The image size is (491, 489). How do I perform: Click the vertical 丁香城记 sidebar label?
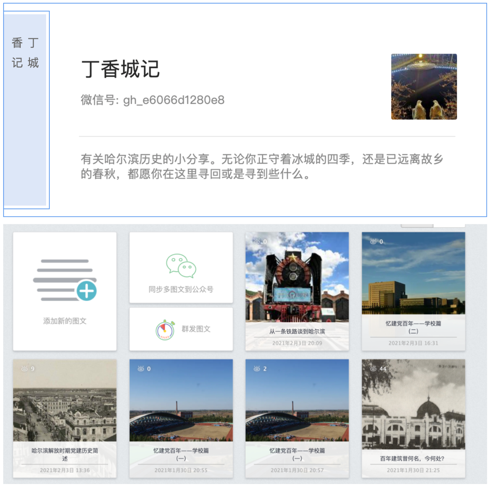point(25,53)
